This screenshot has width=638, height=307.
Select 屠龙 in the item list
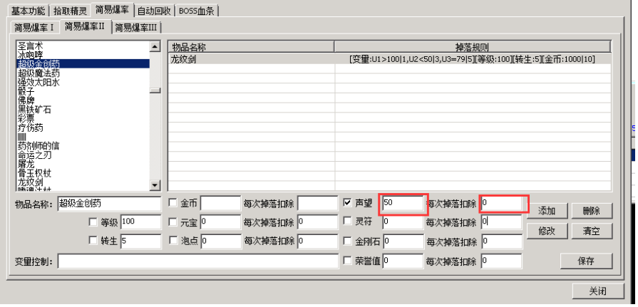click(26, 164)
